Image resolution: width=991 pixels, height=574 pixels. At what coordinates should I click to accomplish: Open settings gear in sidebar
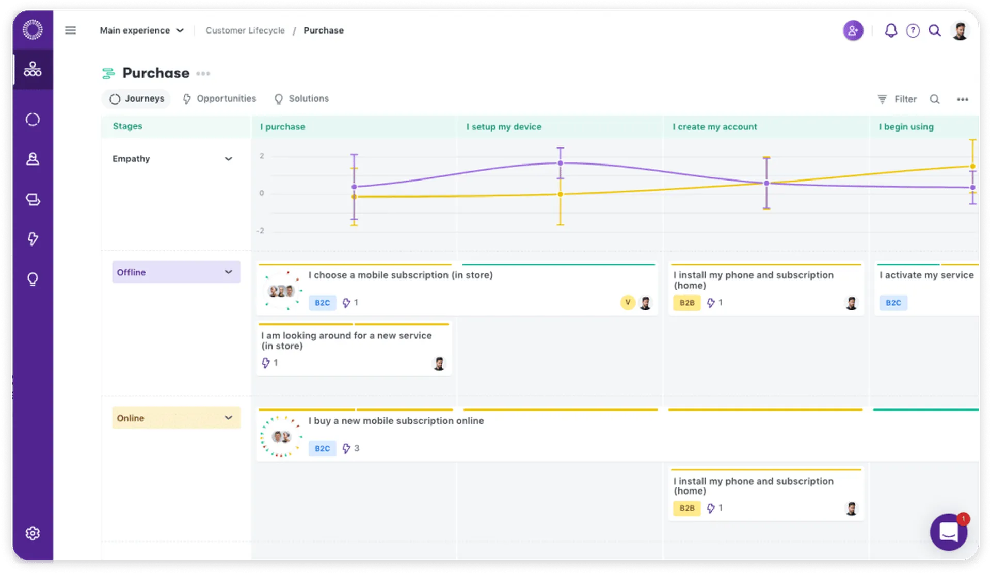[x=33, y=533]
